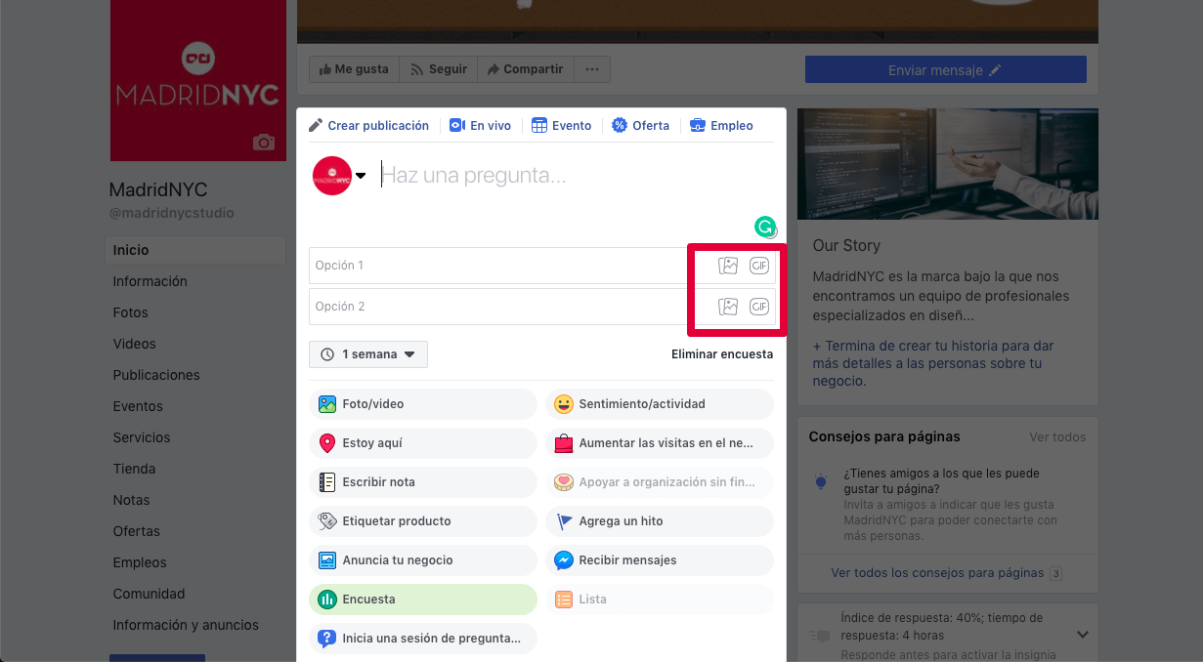This screenshot has width=1203, height=662.
Task: Choose Aumentar las visitas en el negocio
Action: pyautogui.click(x=660, y=443)
